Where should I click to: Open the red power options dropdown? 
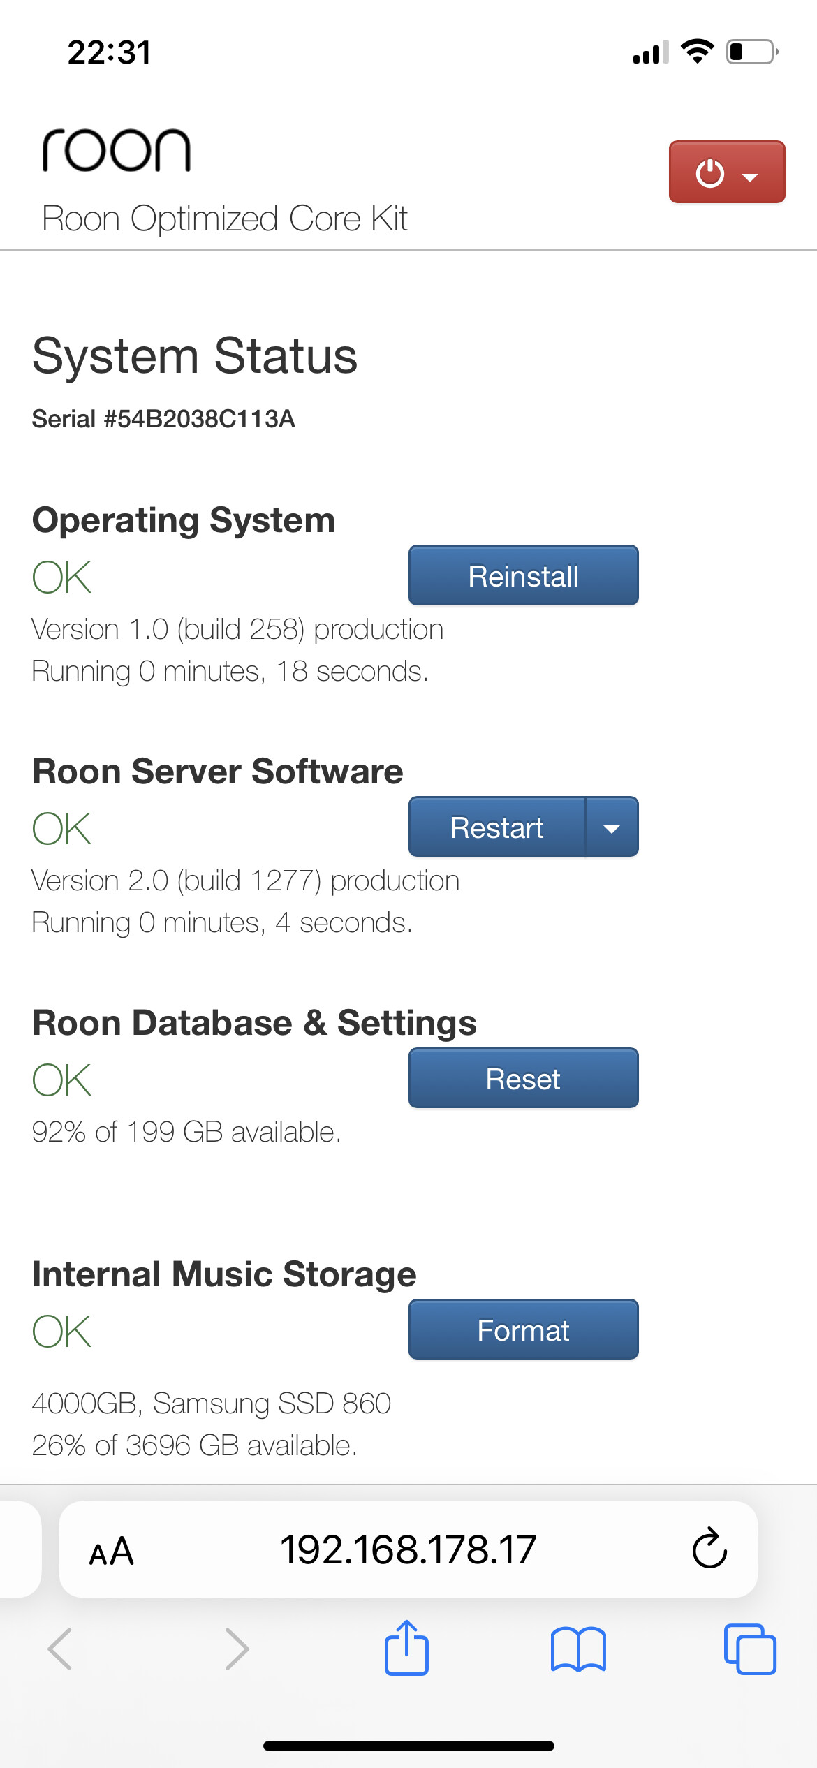point(726,172)
